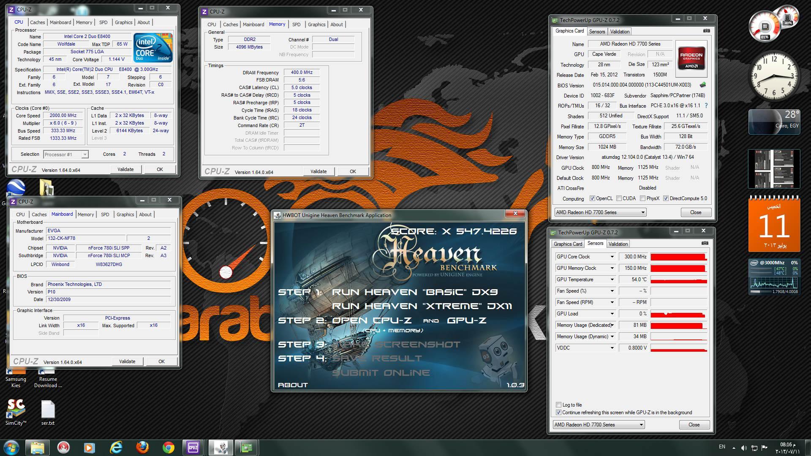811x456 pixels.
Task: Click the camera icon in the Graphics Card GPU-Z window
Action: coord(706,31)
